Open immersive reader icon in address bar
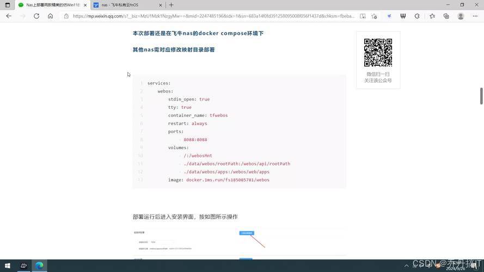 click(x=363, y=16)
